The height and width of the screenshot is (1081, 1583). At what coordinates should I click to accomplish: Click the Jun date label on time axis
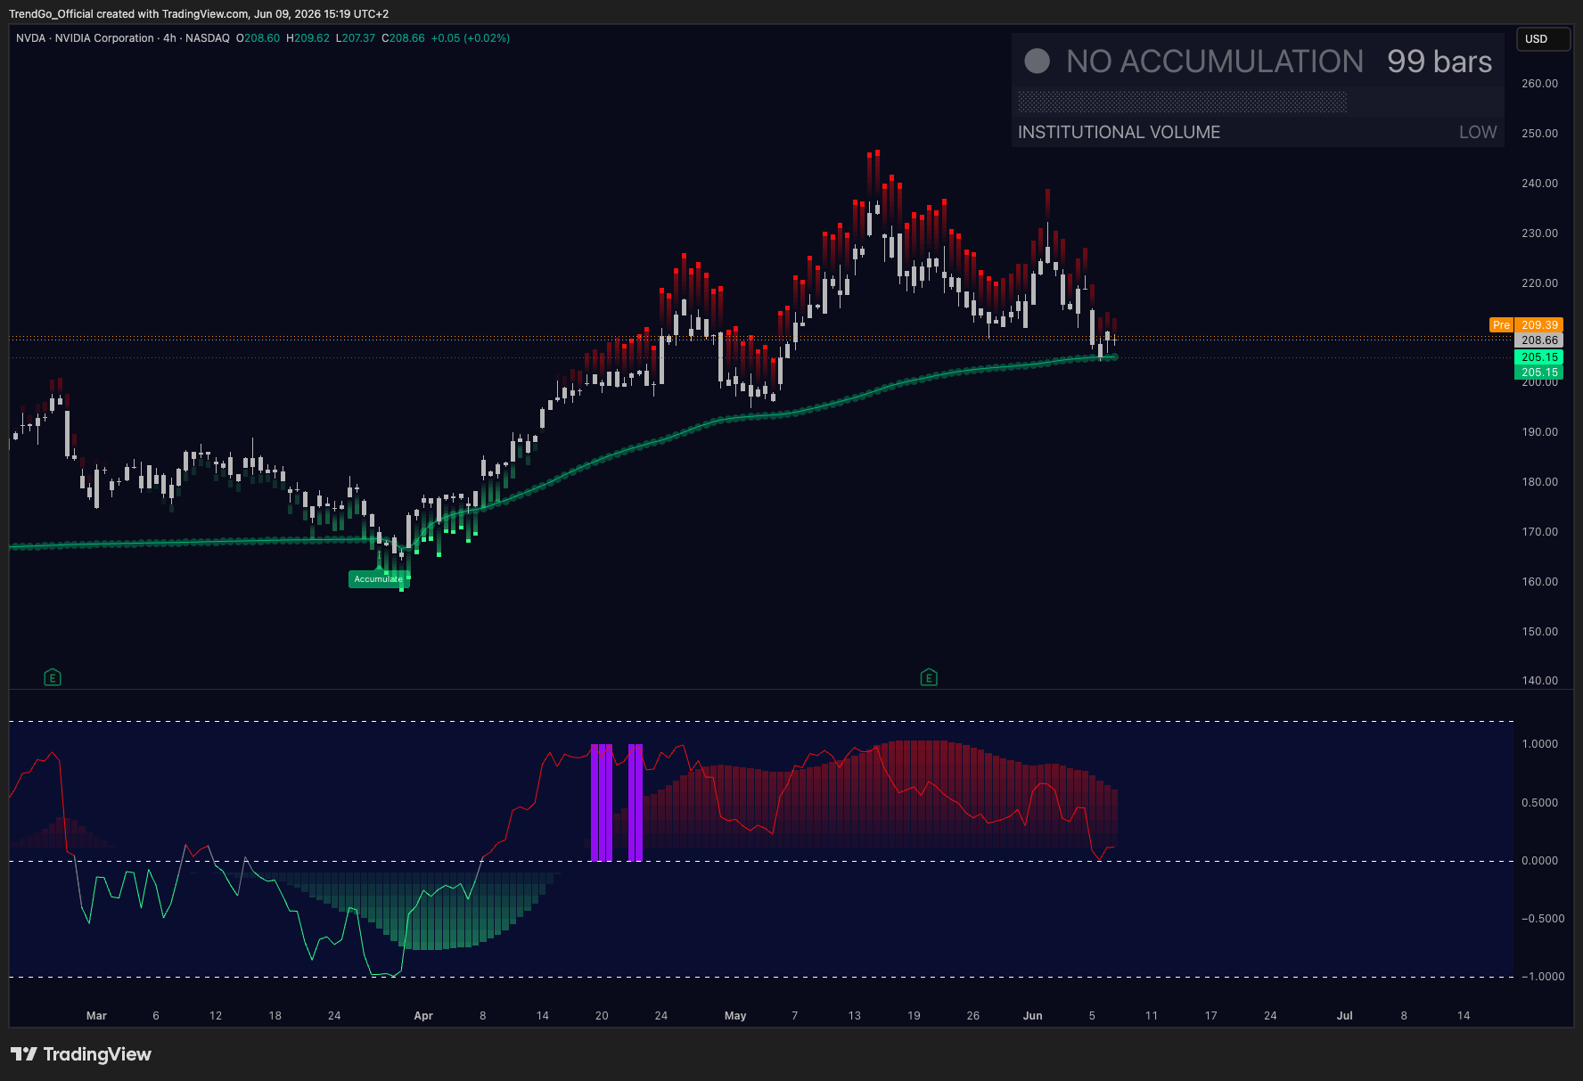click(x=1032, y=1016)
